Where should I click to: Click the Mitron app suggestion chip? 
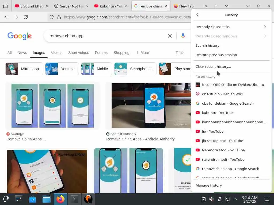coord(24,69)
